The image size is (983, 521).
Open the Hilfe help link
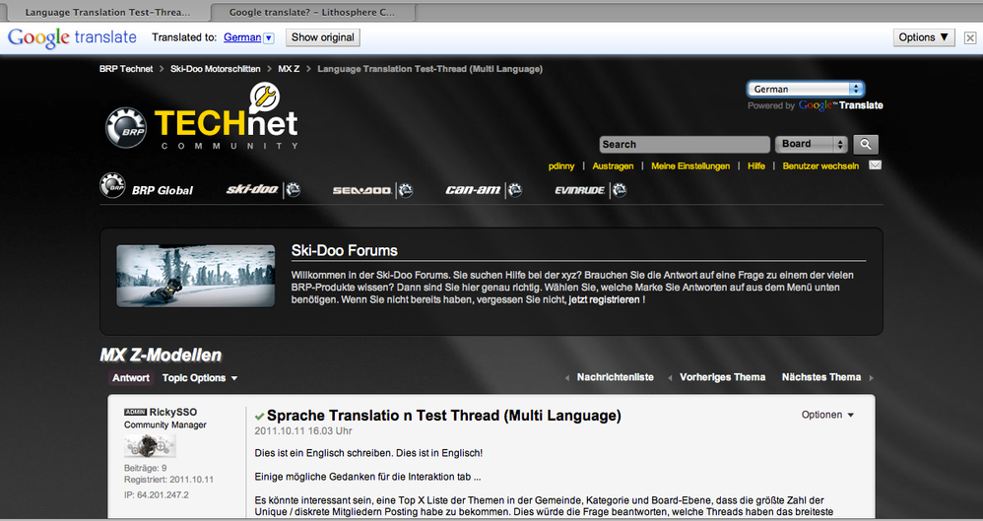pyautogui.click(x=756, y=166)
